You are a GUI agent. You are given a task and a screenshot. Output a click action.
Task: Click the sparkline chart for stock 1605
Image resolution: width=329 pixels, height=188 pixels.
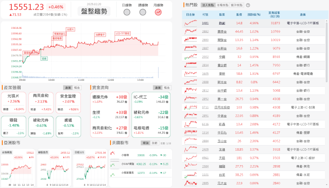pyautogui.click(x=191, y=73)
